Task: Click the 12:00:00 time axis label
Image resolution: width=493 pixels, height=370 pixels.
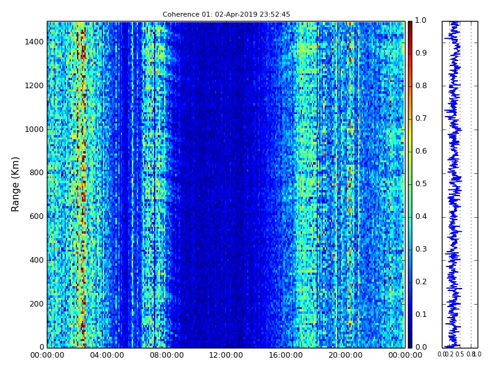Action: point(226,355)
